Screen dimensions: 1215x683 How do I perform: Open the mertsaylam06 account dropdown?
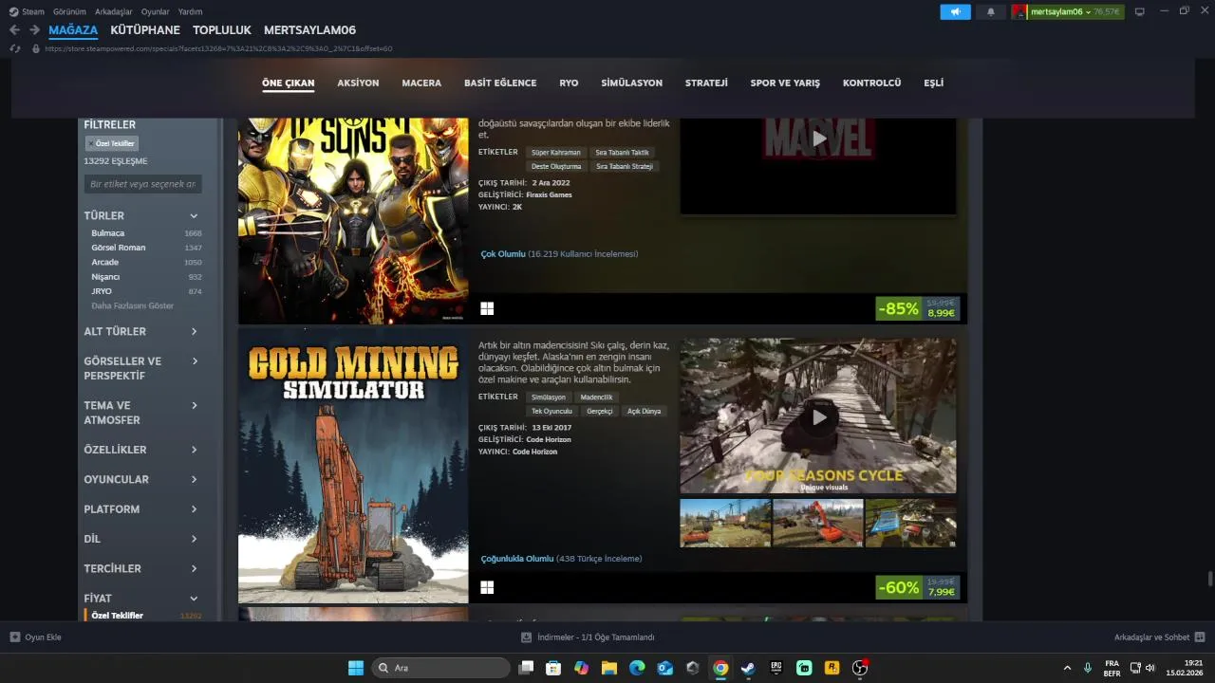pos(1067,11)
